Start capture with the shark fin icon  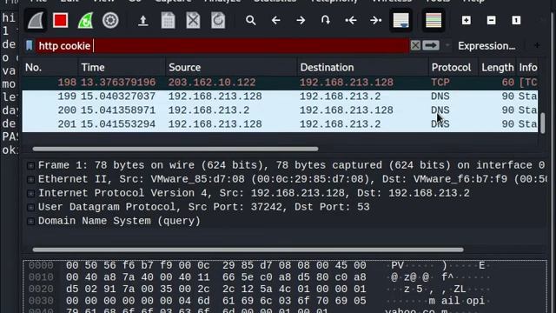36,21
